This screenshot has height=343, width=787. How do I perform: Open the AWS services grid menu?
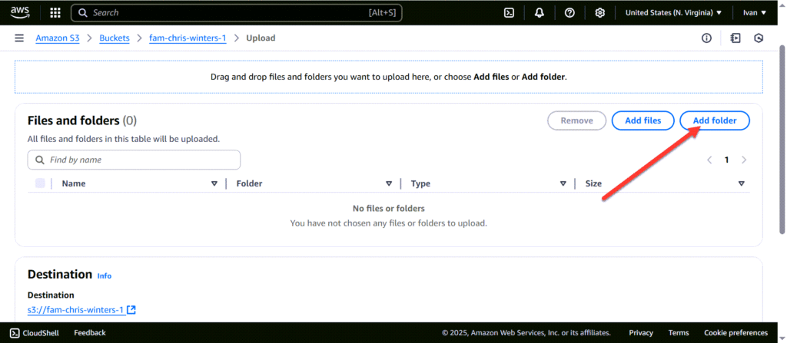(55, 12)
